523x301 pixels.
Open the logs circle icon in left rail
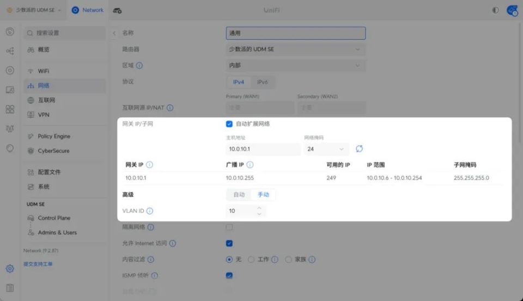click(10, 148)
